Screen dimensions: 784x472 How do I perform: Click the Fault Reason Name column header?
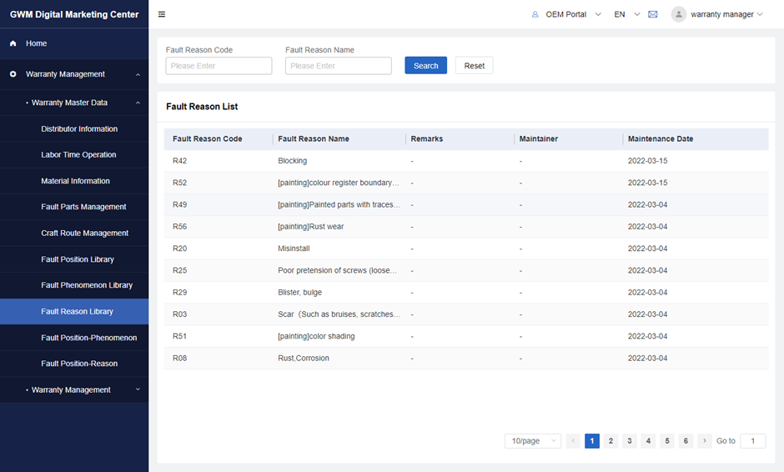click(314, 139)
